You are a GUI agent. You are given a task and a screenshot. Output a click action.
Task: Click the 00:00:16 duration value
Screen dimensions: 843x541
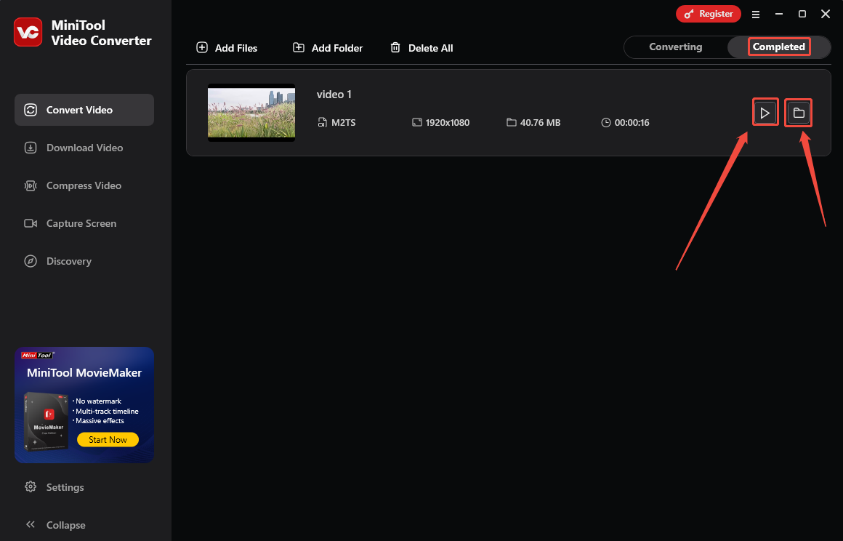632,123
